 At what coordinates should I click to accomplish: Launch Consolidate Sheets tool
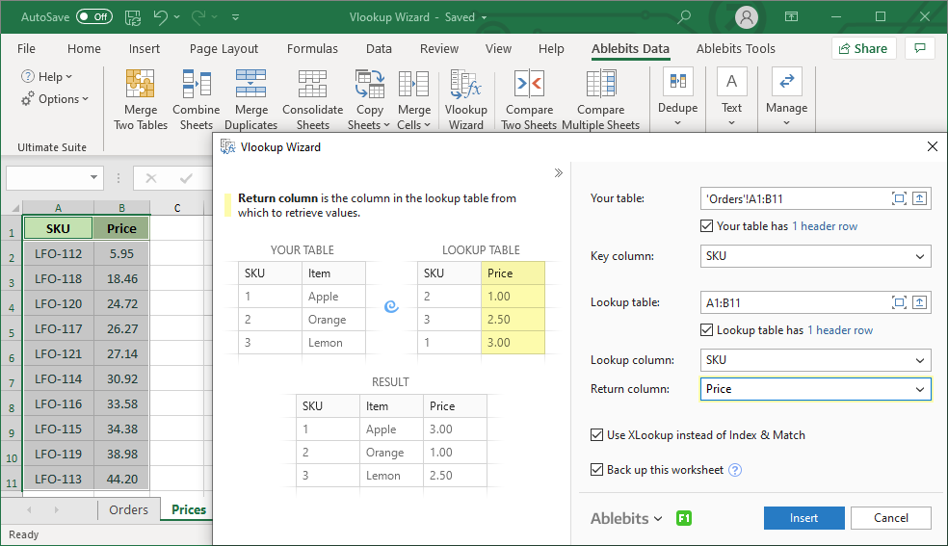[312, 99]
